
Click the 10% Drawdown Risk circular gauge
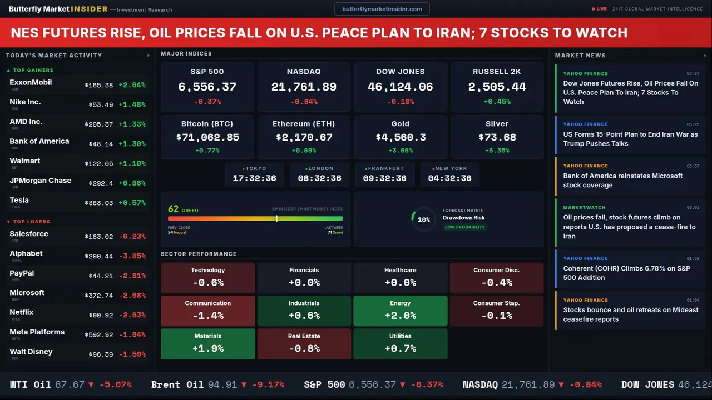pos(423,219)
